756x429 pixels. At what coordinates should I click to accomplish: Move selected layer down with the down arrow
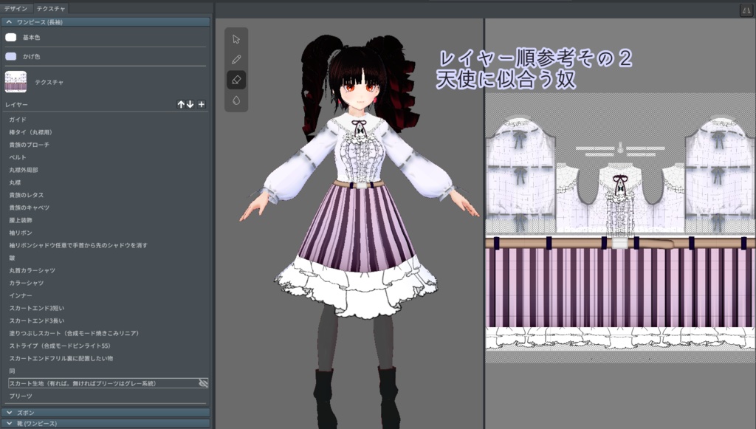tap(190, 104)
